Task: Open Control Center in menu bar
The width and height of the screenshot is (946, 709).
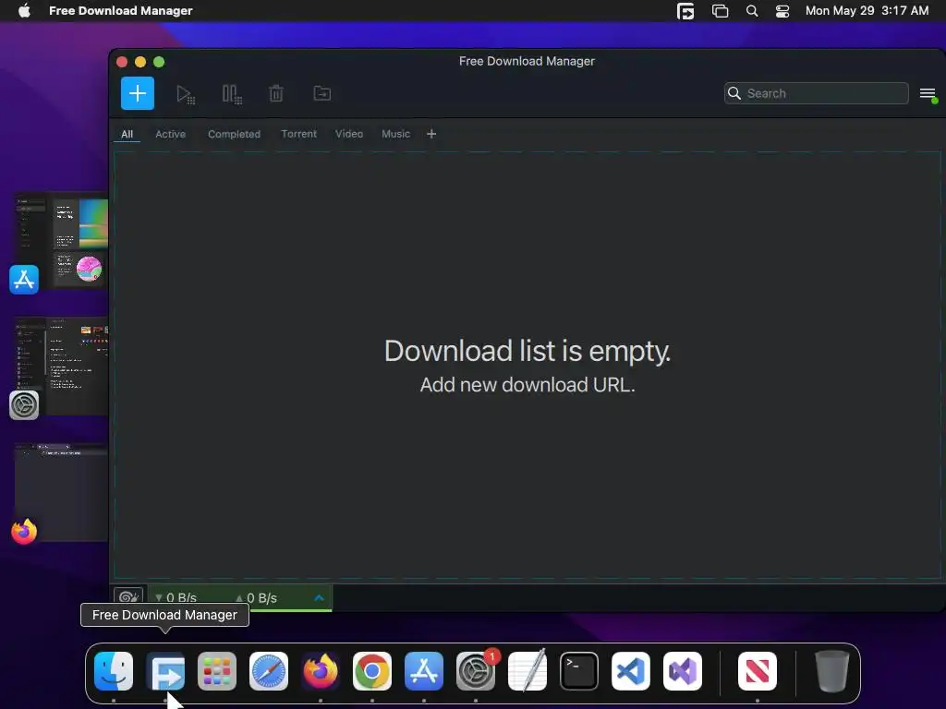Action: click(x=782, y=11)
